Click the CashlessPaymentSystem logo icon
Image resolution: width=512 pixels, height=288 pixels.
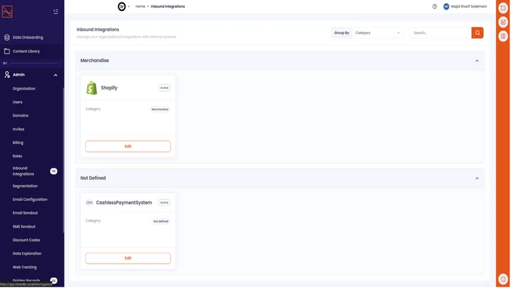click(89, 203)
